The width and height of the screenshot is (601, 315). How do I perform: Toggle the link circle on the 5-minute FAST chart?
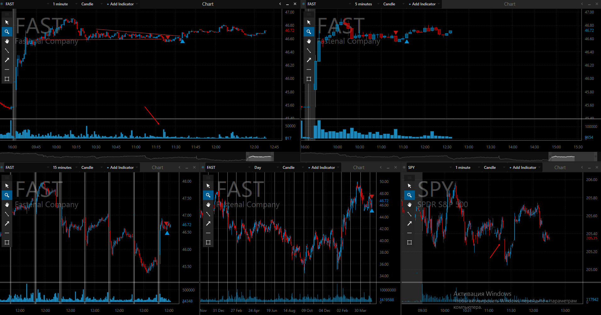[304, 4]
